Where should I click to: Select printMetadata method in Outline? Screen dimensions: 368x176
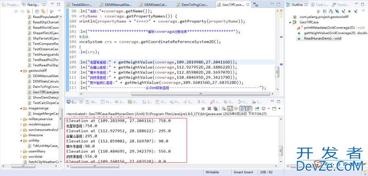[330, 28]
